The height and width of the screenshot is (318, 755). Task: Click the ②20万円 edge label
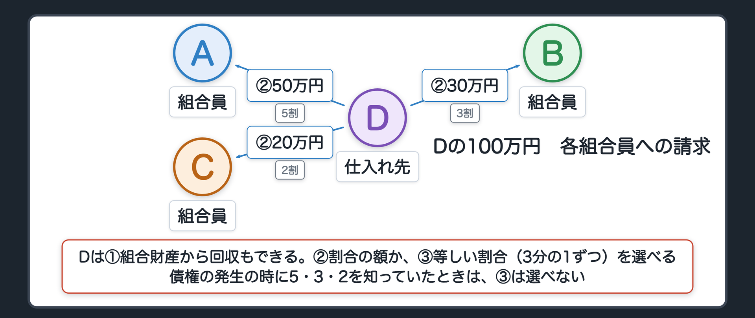click(290, 143)
